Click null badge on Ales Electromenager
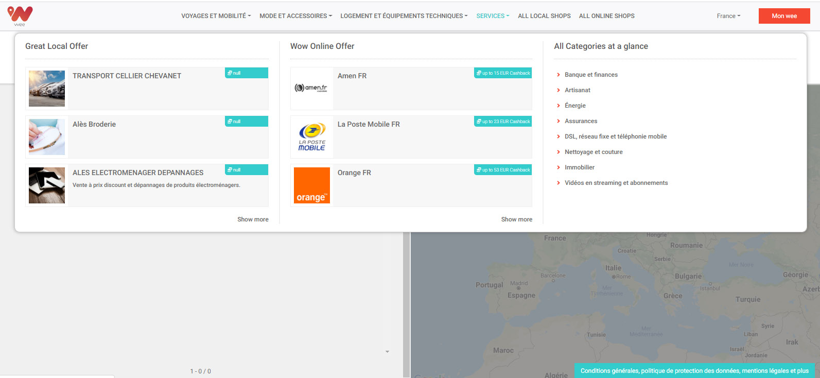The height and width of the screenshot is (378, 820). point(247,170)
